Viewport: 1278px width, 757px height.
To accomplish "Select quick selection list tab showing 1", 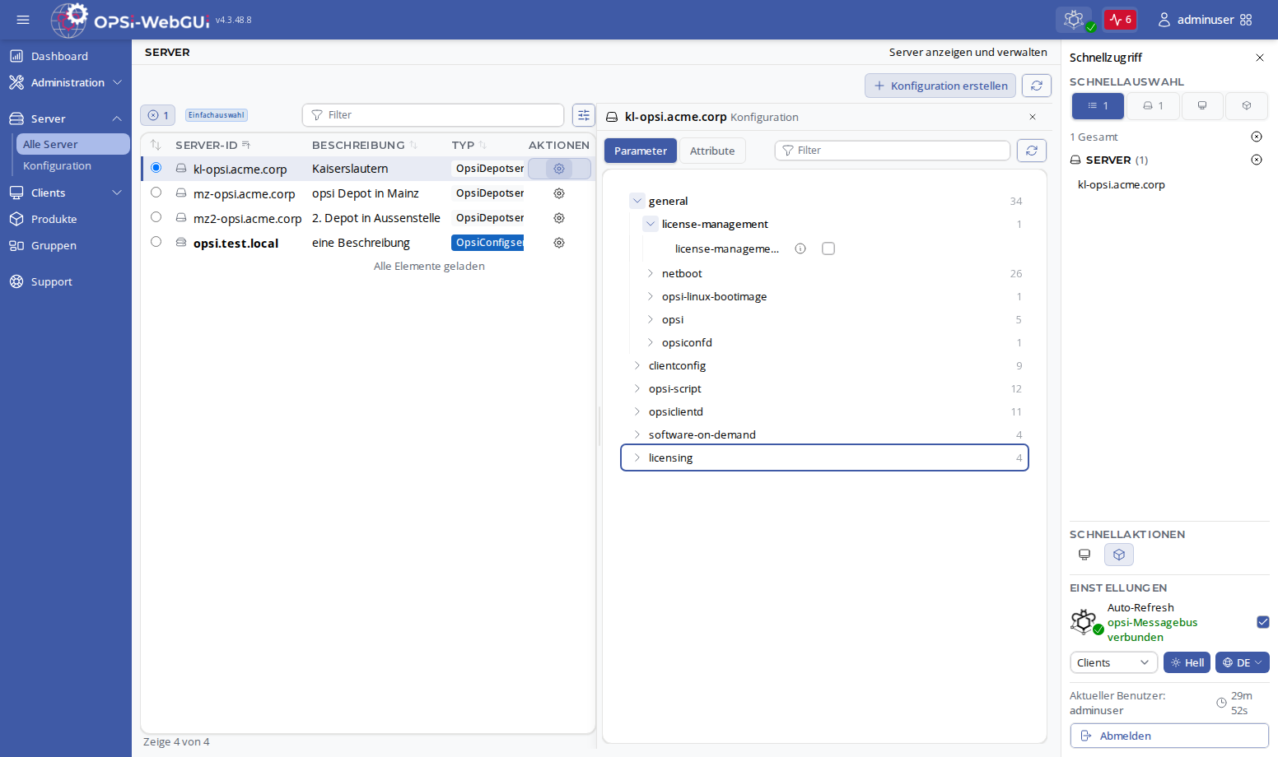I will [x=1098, y=105].
